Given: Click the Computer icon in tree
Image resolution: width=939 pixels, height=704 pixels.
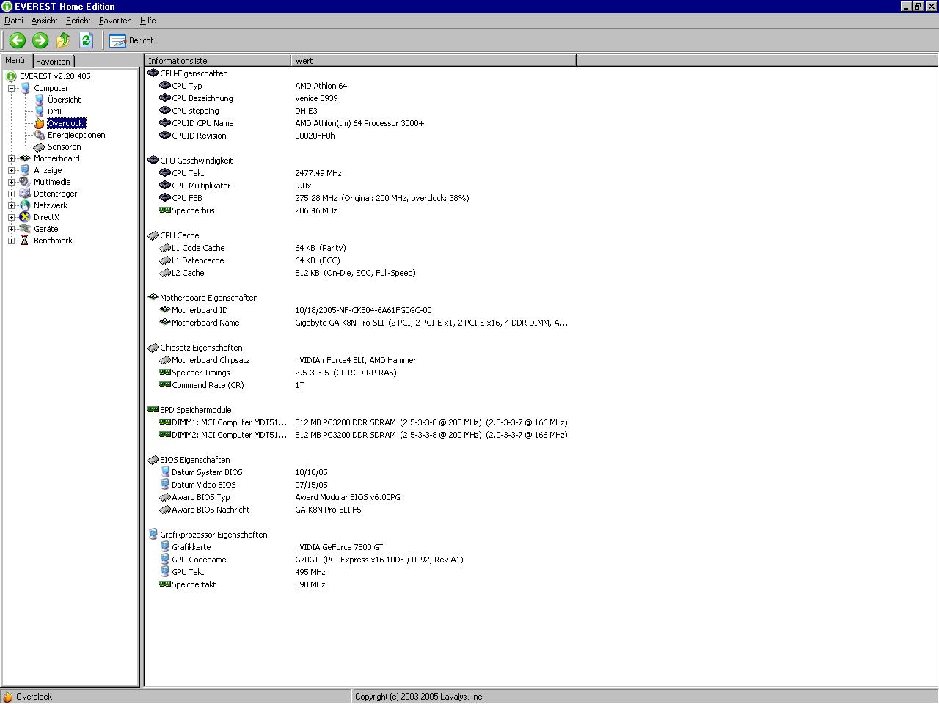Looking at the screenshot, I should coord(25,88).
